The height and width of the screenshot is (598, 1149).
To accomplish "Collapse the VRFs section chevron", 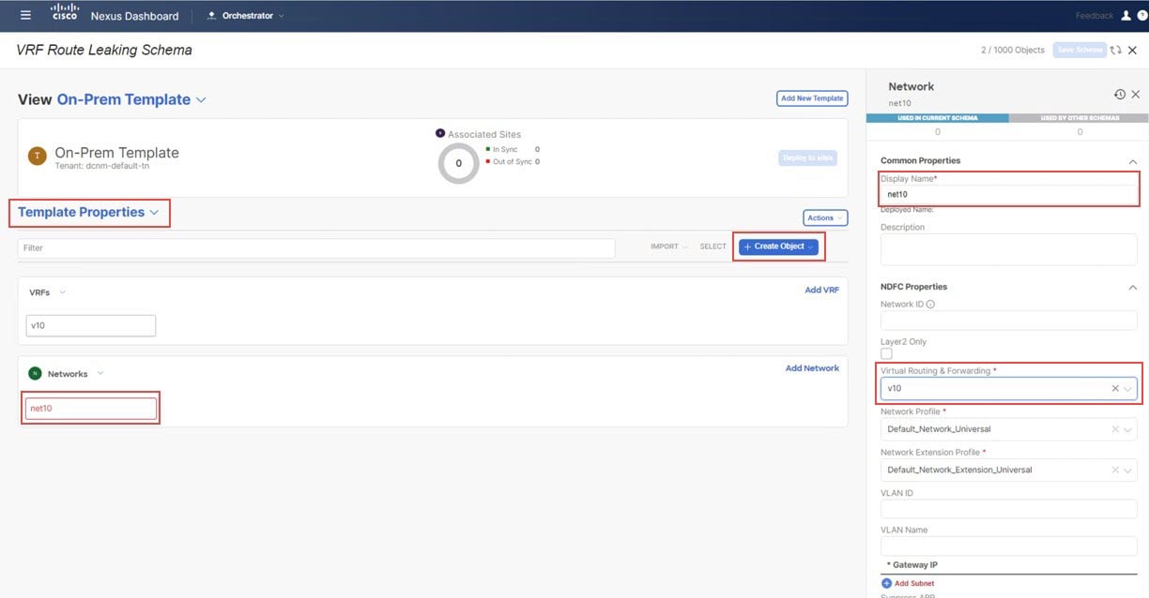I will point(63,292).
